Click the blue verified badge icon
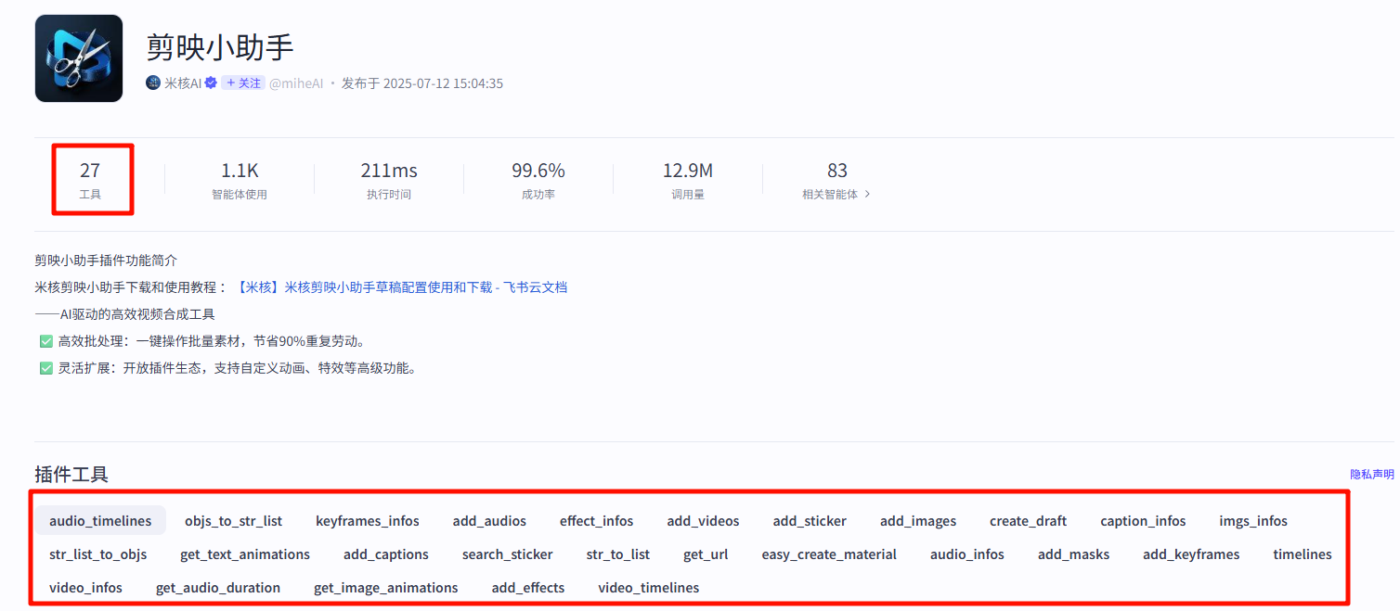The image size is (1400, 611). click(x=211, y=83)
